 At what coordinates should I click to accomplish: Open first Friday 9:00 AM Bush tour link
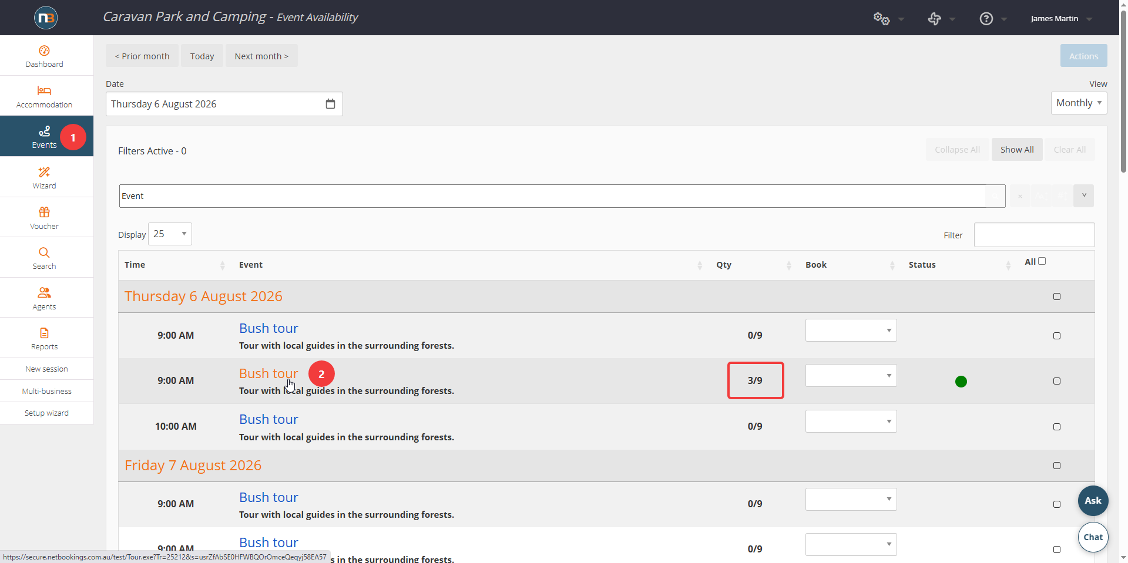pyautogui.click(x=268, y=497)
